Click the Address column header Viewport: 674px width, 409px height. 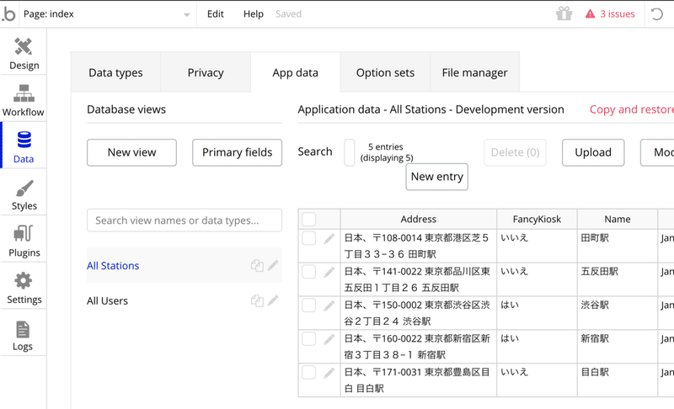[x=418, y=220]
